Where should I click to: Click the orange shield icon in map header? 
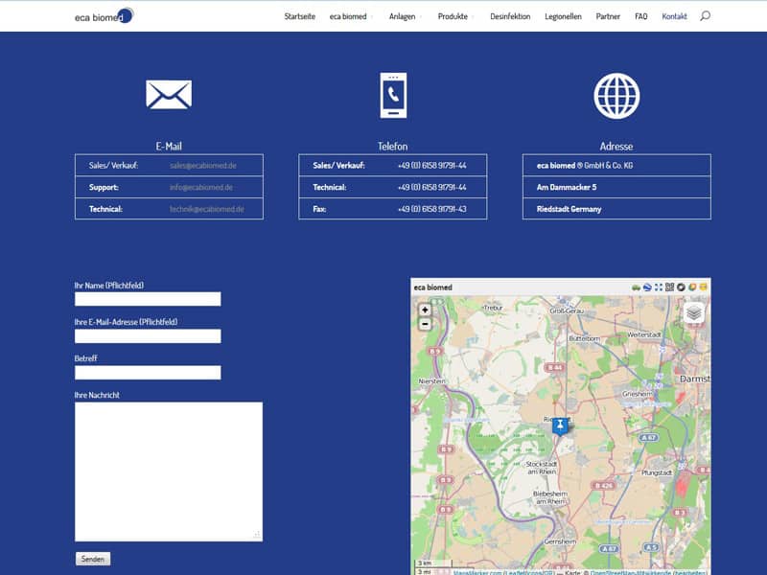click(692, 287)
